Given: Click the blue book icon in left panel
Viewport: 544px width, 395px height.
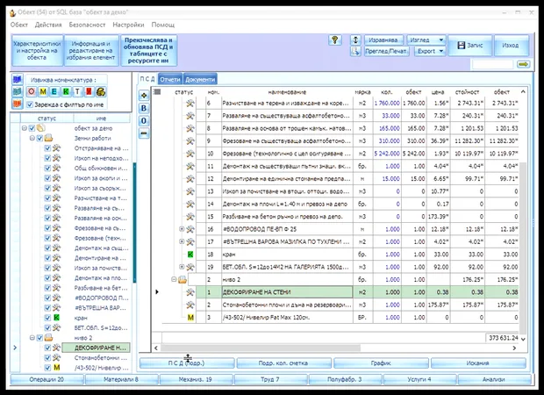Looking at the screenshot, I should pos(17,80).
